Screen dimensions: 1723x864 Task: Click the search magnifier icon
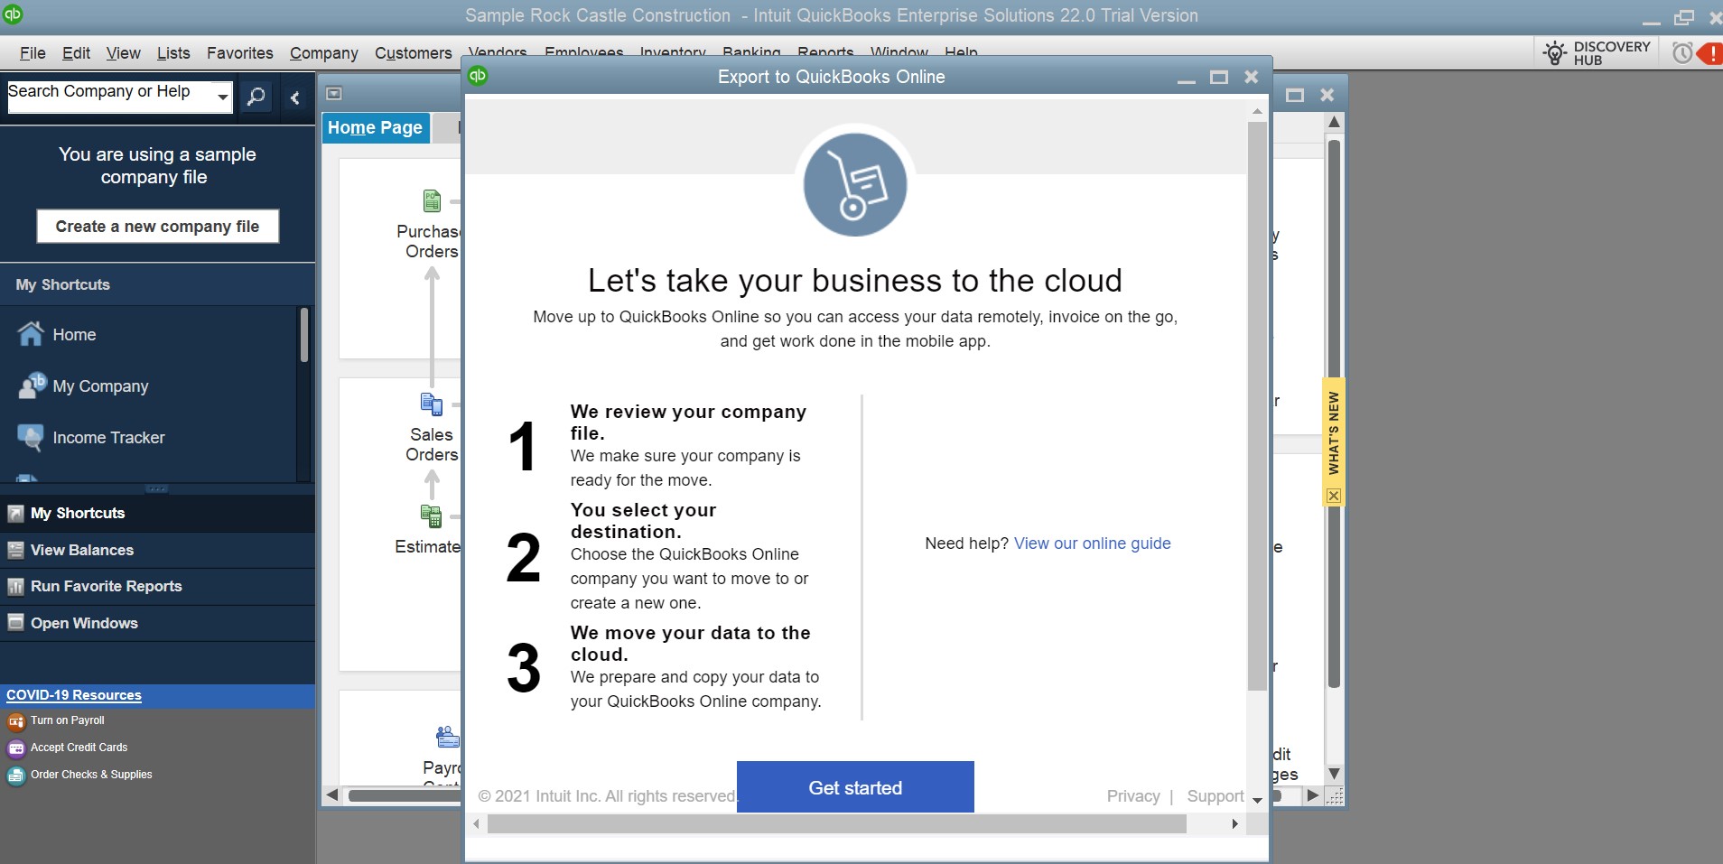click(256, 97)
